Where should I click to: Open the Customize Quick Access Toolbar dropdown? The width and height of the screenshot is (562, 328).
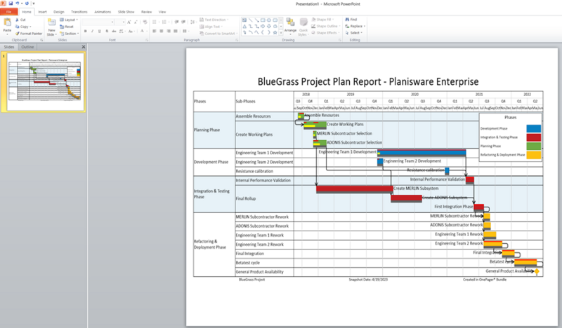[x=34, y=4]
